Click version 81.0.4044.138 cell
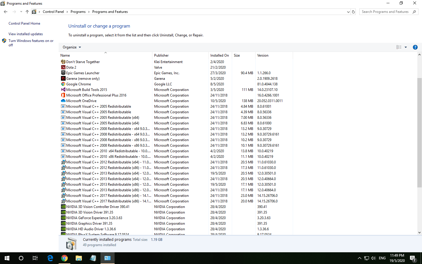 tap(267, 84)
